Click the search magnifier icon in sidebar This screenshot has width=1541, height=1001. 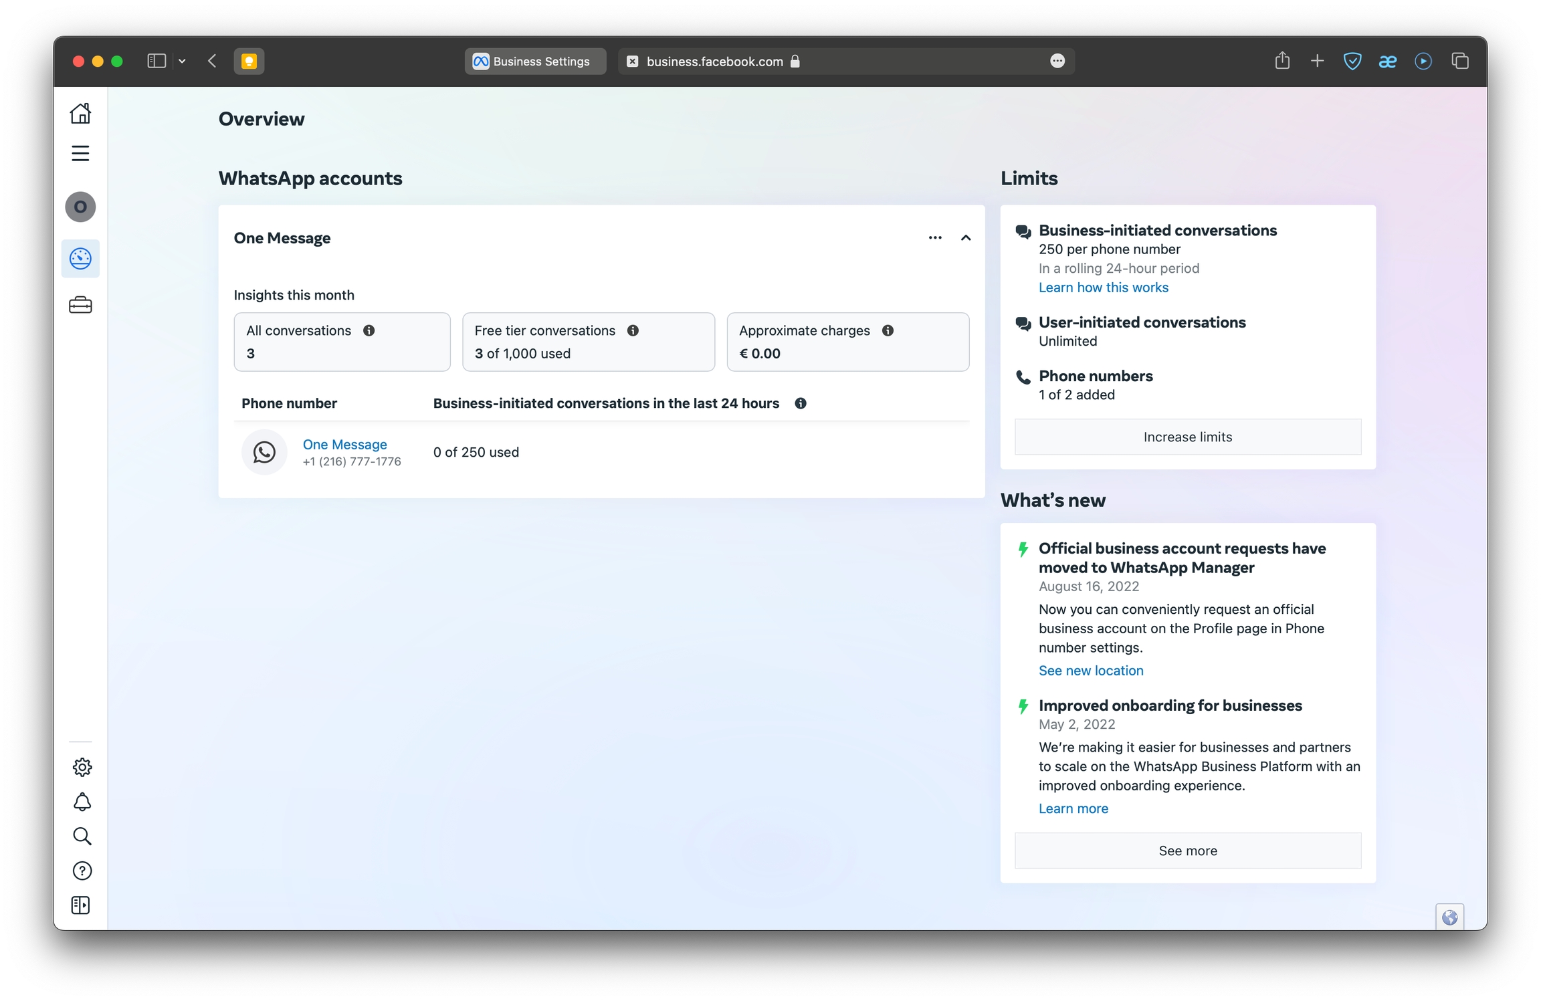tap(82, 836)
